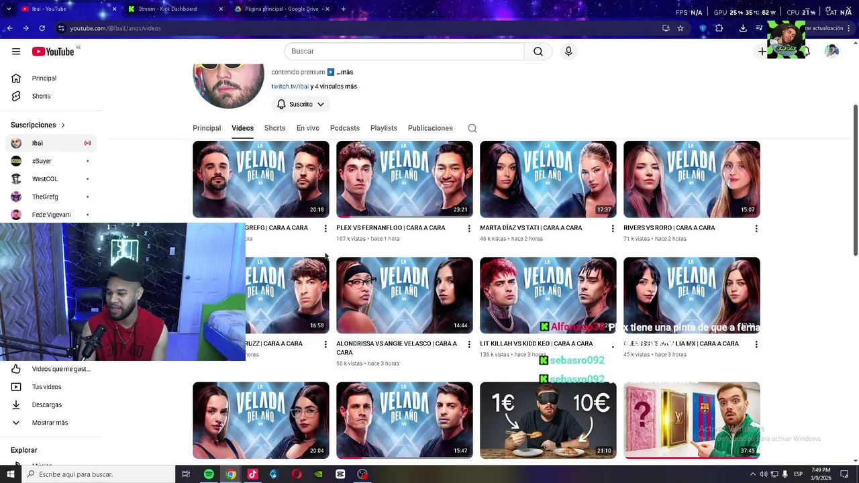Screen dimensions: 859x483
Task: Open Fede Vigevani subscription channel
Action: pyautogui.click(x=51, y=215)
